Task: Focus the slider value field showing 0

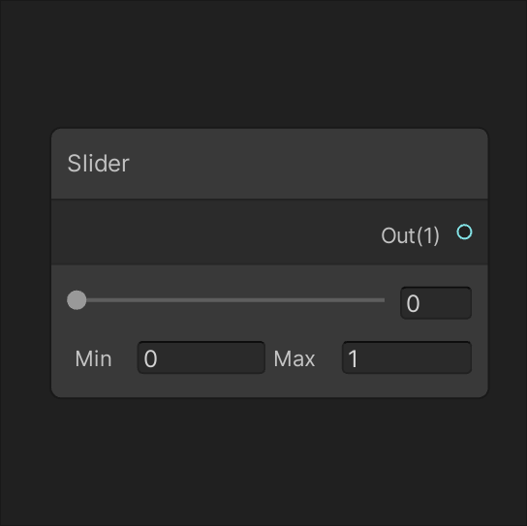Action: pyautogui.click(x=436, y=303)
